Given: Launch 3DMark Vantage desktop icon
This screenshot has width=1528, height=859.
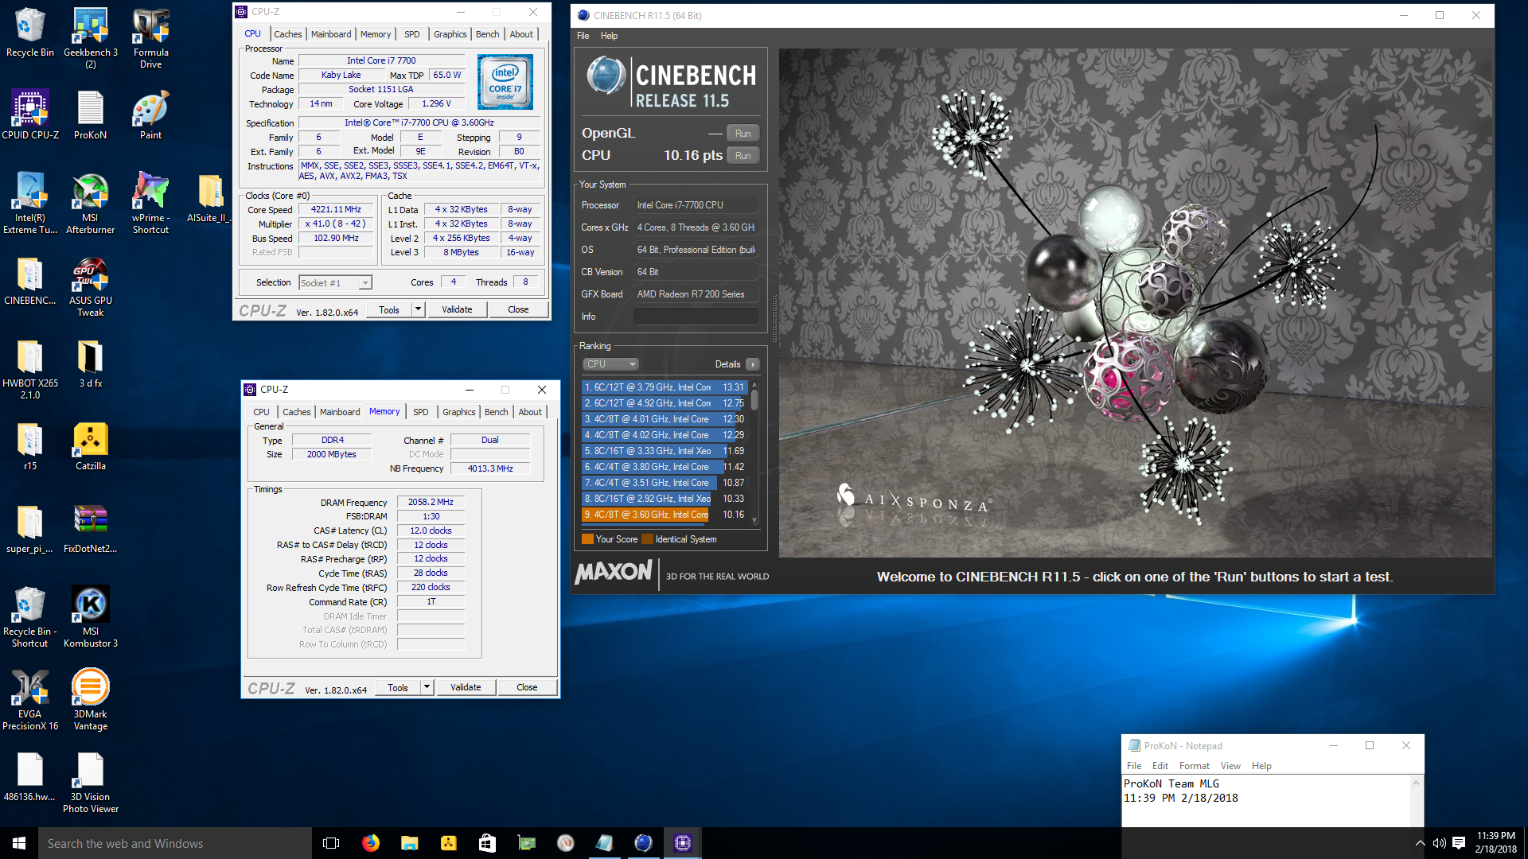Looking at the screenshot, I should point(90,700).
